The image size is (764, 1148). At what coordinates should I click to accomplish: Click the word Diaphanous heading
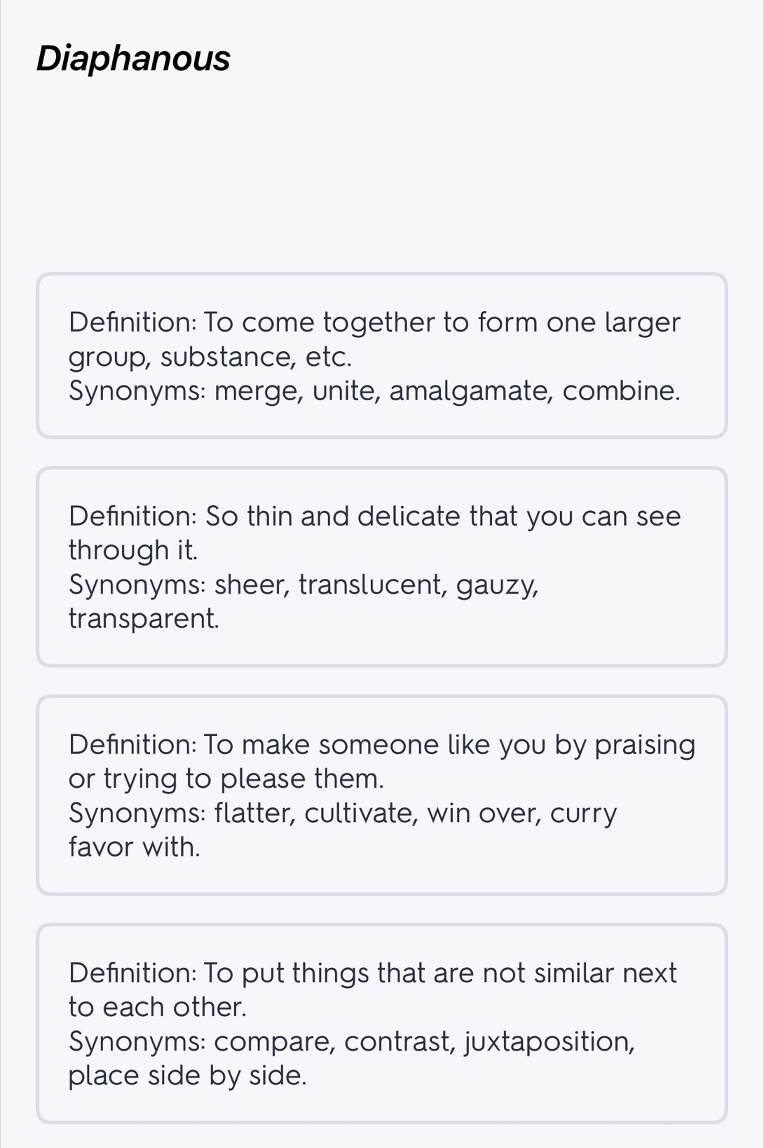(133, 58)
